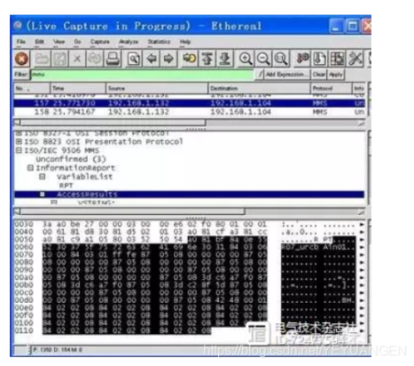
Task: Zoom out using the minus magnifier
Action: point(263,59)
